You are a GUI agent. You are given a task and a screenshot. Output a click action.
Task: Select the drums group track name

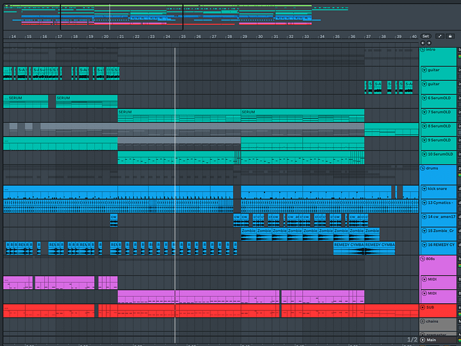point(432,169)
